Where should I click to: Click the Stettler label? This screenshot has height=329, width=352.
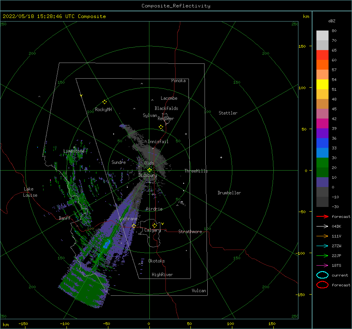[228, 113]
